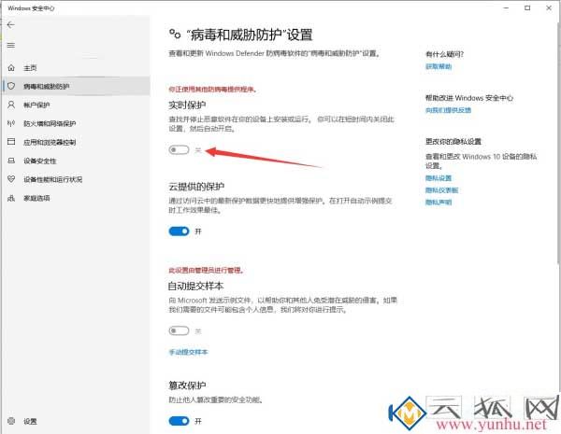Viewport: 561px width, 434px height.
Task: Click gears icon beside page title
Action: pyautogui.click(x=175, y=35)
